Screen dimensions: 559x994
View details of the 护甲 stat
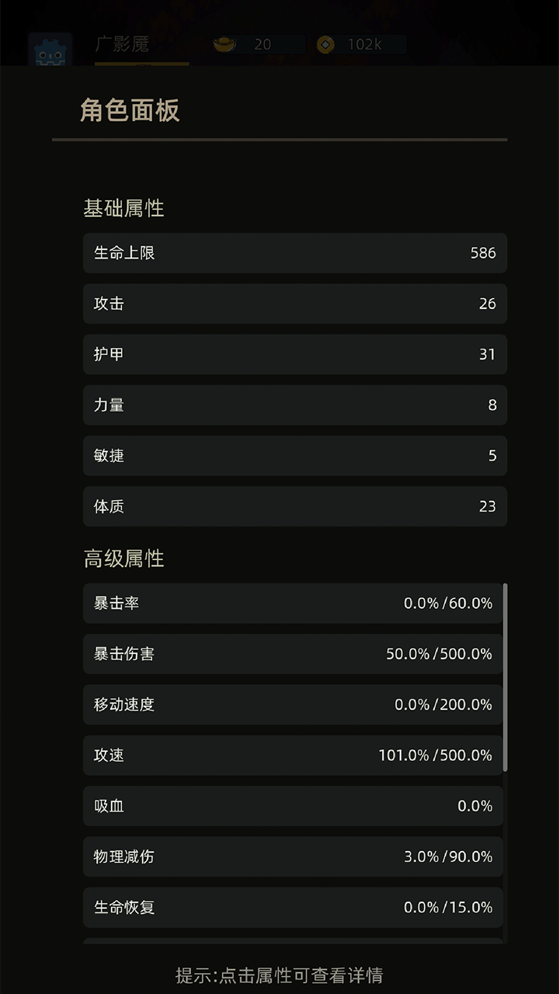pos(293,354)
